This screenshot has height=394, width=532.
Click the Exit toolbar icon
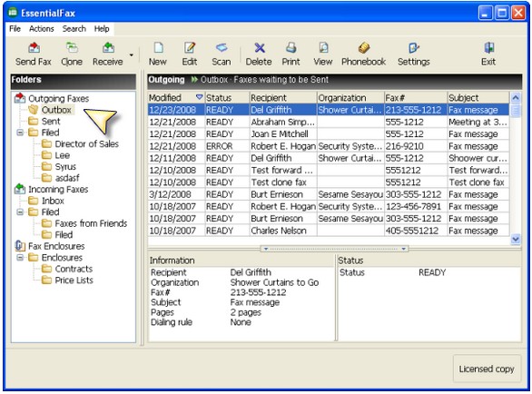[488, 54]
